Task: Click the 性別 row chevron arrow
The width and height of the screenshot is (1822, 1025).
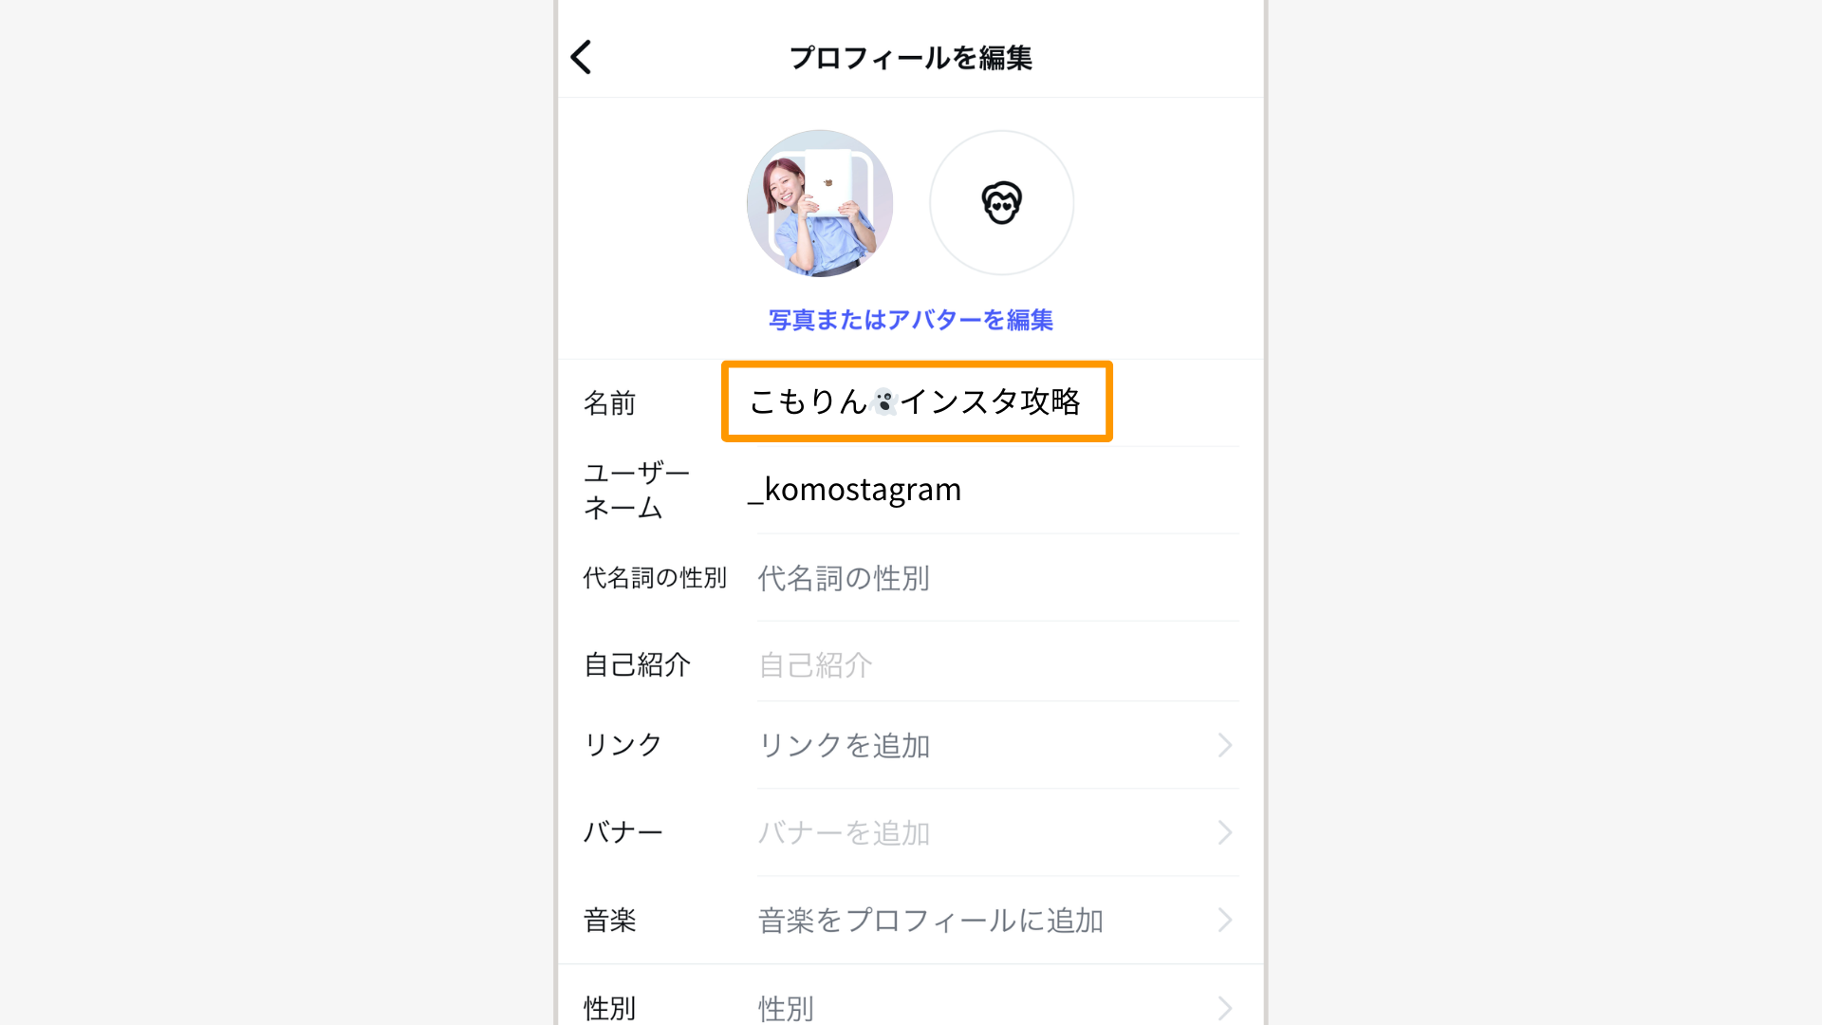Action: (1225, 1008)
